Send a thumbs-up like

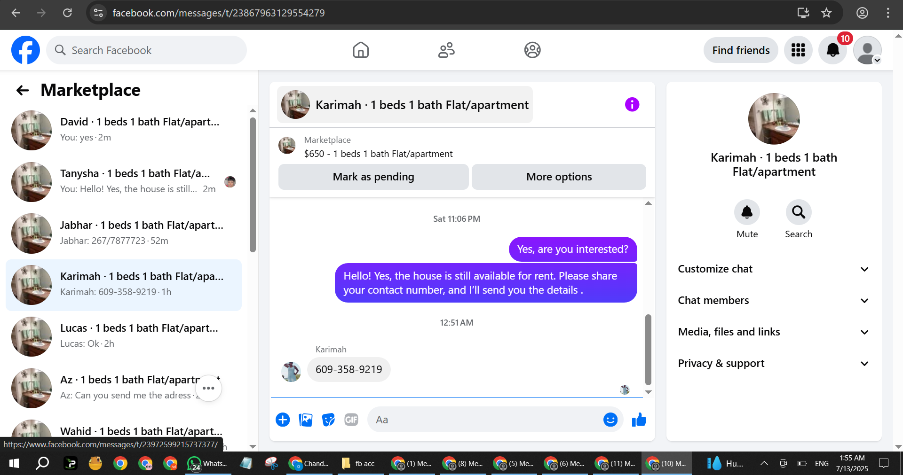pos(639,420)
